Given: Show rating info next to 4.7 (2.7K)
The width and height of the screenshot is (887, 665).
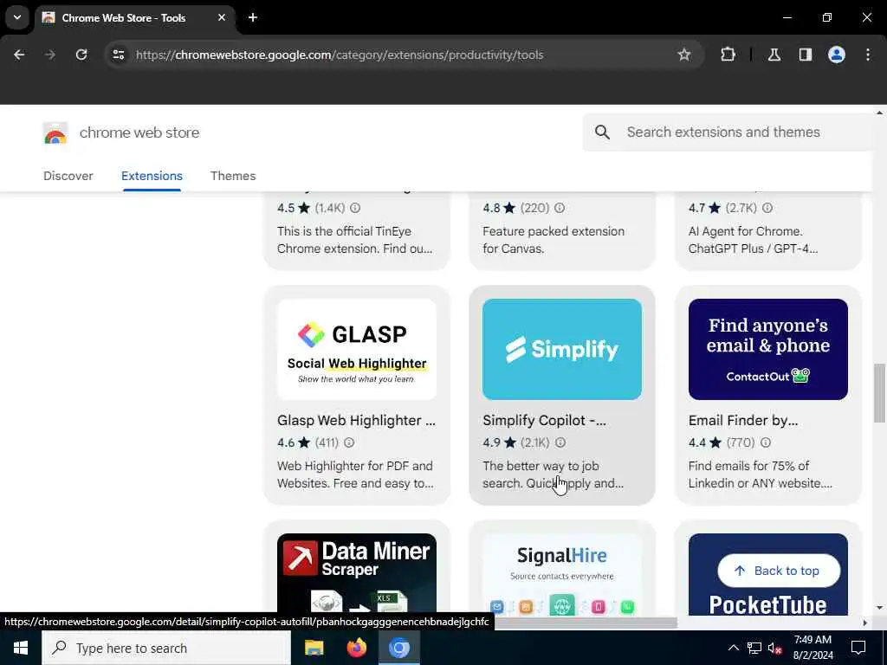Looking at the screenshot, I should tap(767, 208).
